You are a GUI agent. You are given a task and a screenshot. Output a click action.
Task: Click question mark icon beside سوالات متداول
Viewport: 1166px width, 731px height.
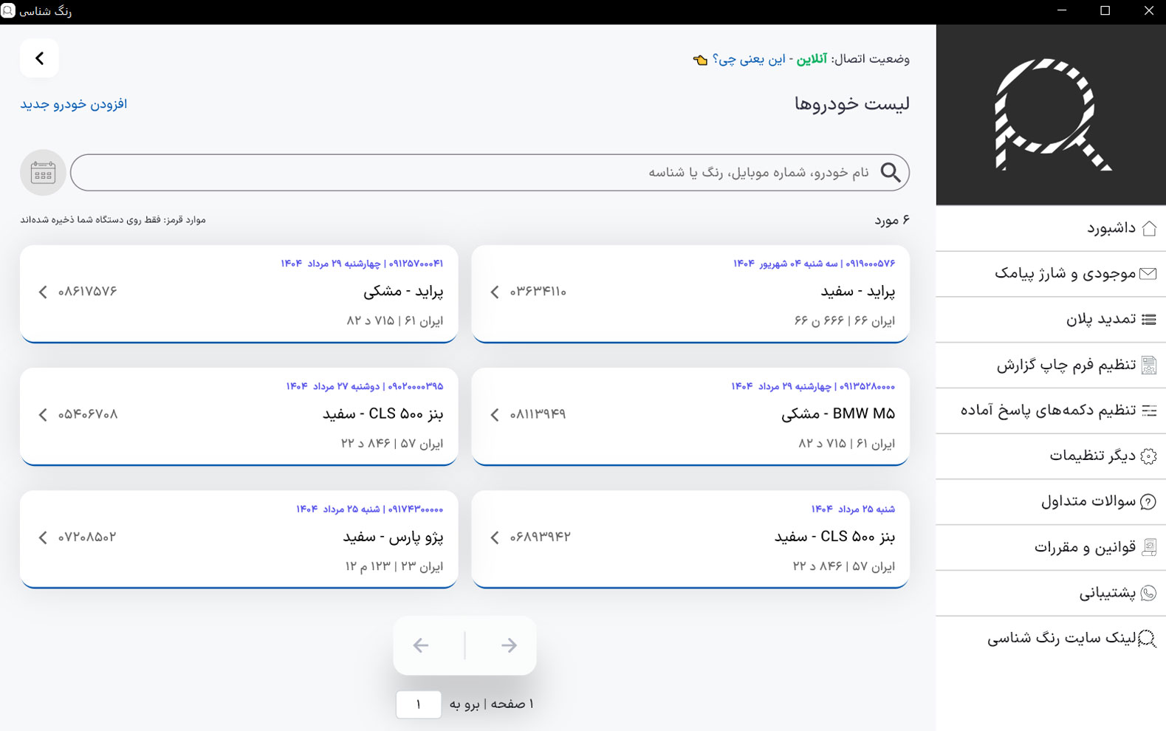(x=1148, y=502)
